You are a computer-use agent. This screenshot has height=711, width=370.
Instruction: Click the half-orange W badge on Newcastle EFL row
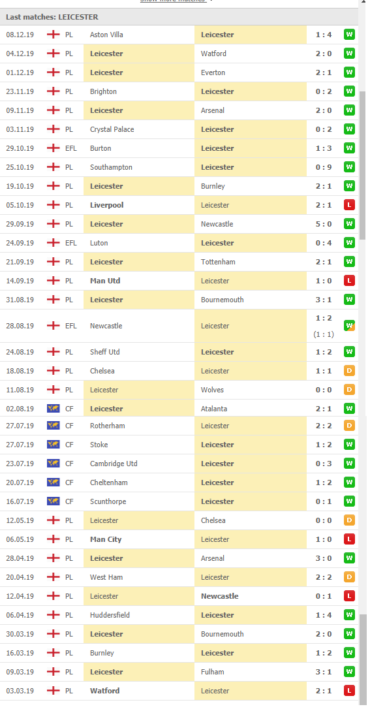(348, 326)
